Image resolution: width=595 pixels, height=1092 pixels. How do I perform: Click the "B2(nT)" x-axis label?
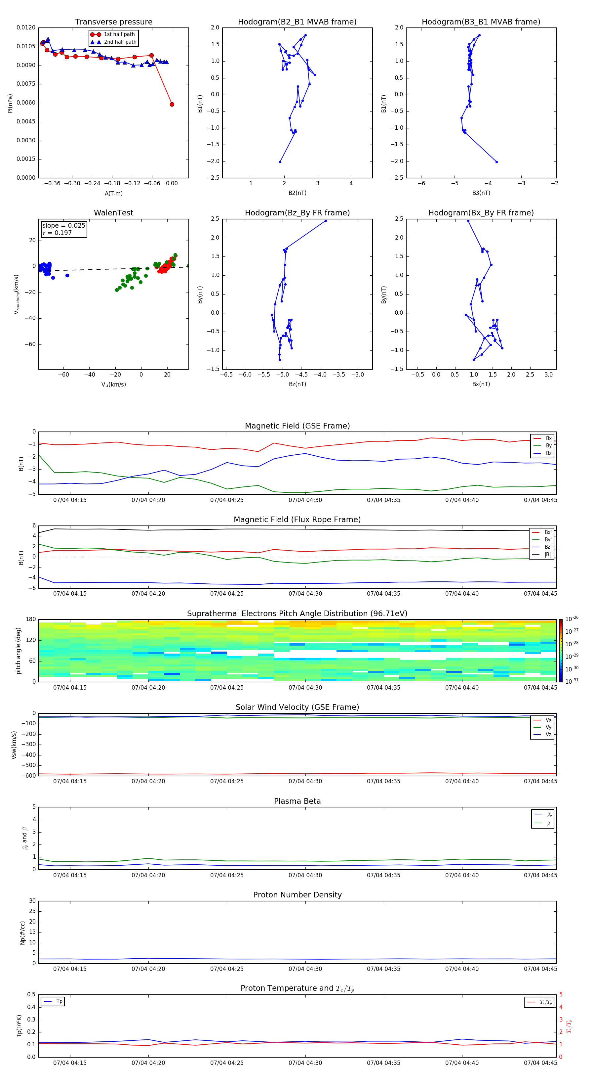click(297, 193)
